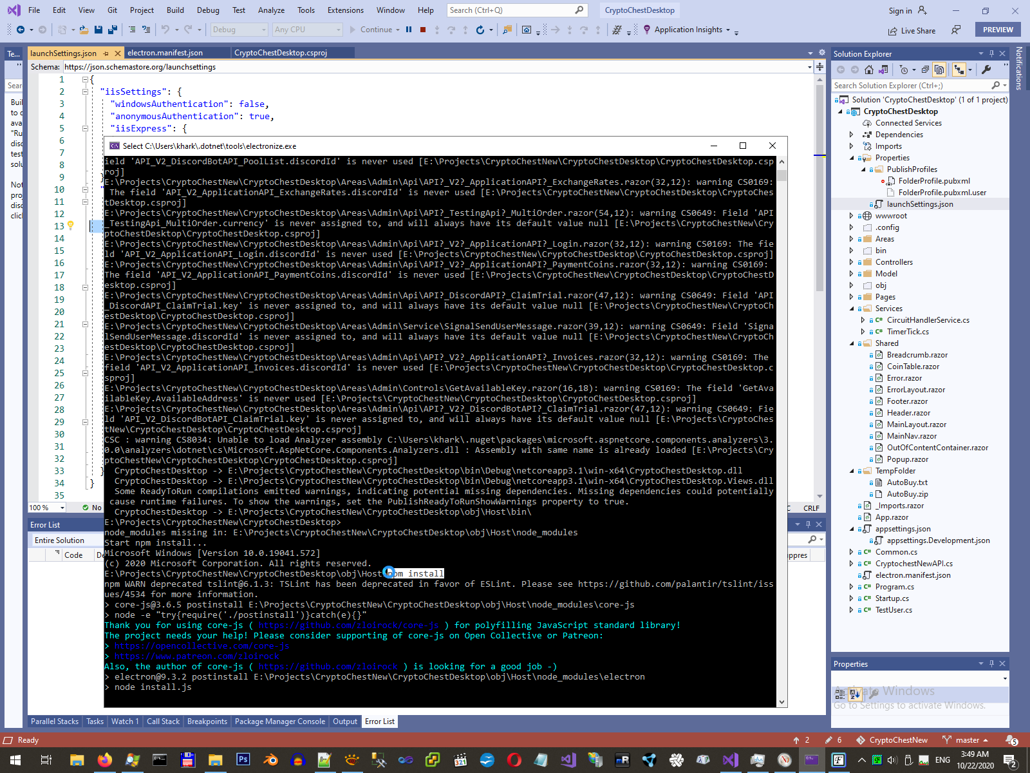Open the Send Feedback icon
The height and width of the screenshot is (773, 1030).
[957, 30]
